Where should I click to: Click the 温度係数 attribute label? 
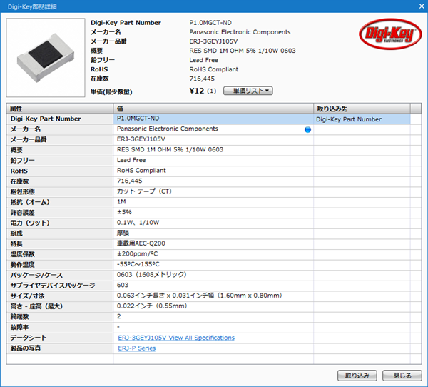(x=23, y=254)
